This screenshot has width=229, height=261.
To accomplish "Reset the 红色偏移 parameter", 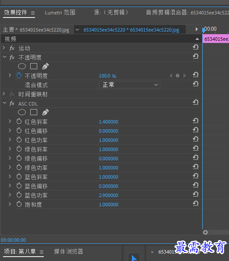I will pyautogui.click(x=196, y=130).
